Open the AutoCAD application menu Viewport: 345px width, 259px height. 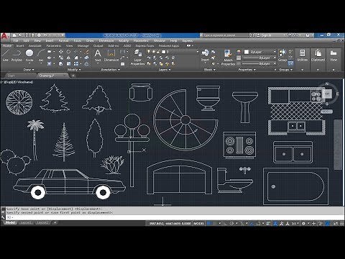click(x=4, y=36)
